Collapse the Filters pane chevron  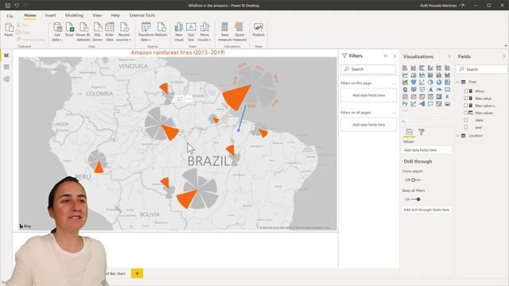coord(394,56)
